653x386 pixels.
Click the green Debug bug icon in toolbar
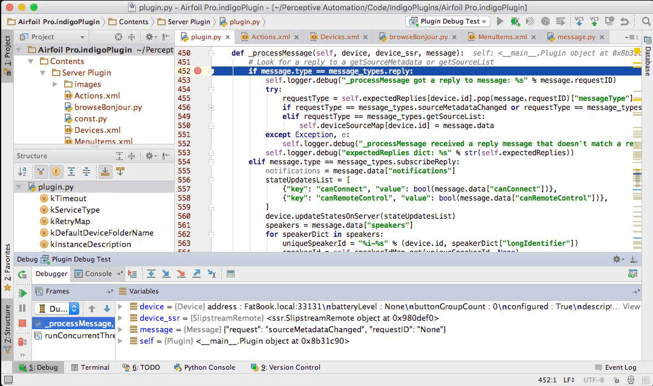click(x=515, y=21)
